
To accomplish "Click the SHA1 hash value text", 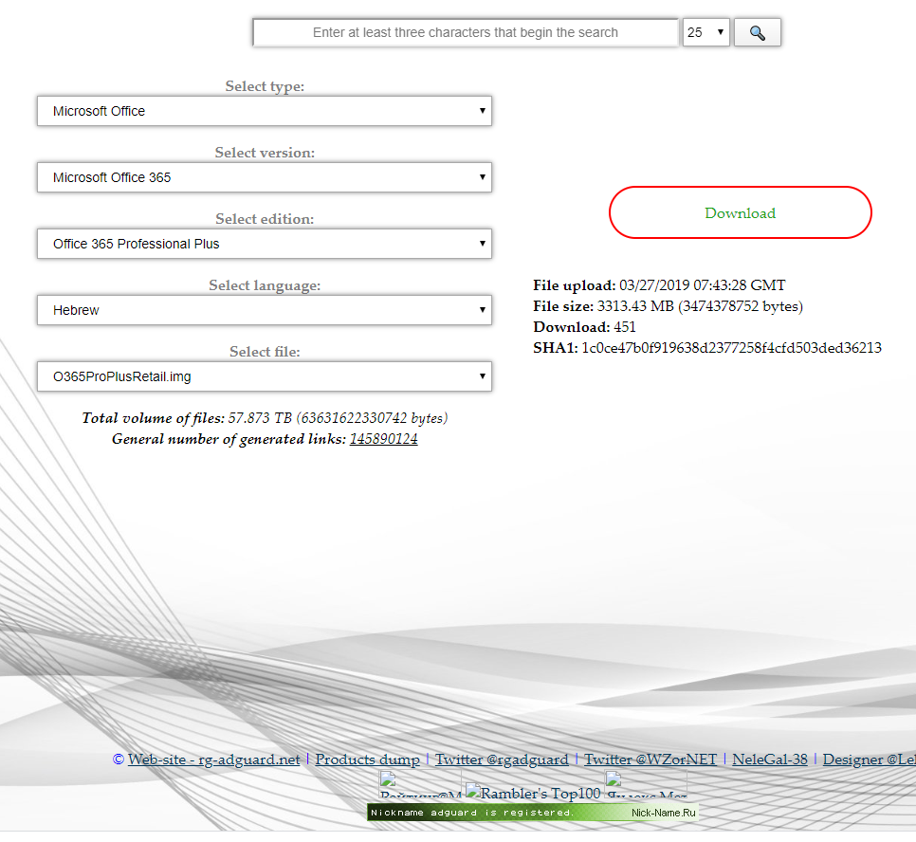I will (x=731, y=348).
